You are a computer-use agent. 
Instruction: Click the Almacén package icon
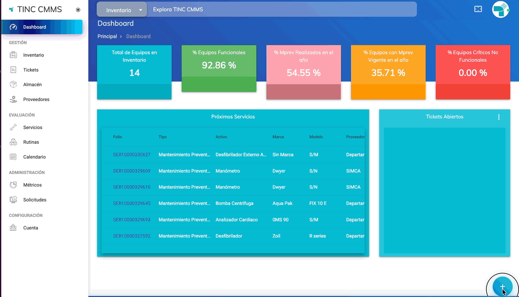click(13, 84)
